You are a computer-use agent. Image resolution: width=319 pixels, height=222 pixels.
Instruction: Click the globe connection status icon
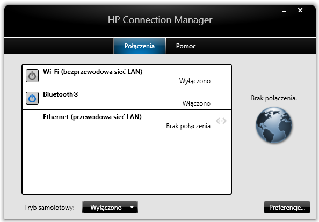[274, 125]
